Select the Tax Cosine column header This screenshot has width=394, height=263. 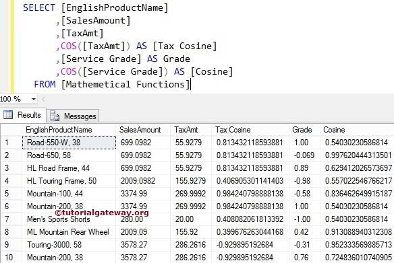pos(250,130)
